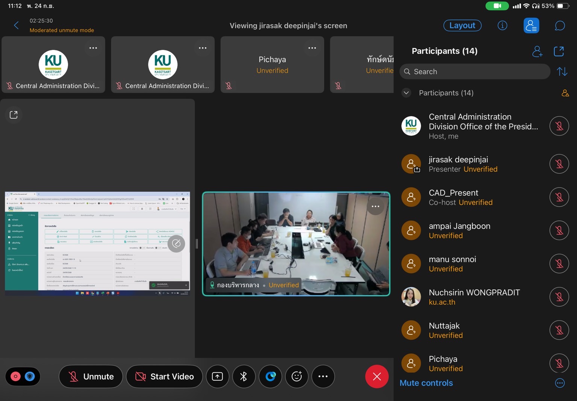Click the add participant icon
This screenshot has width=577, height=401.
coord(537,51)
